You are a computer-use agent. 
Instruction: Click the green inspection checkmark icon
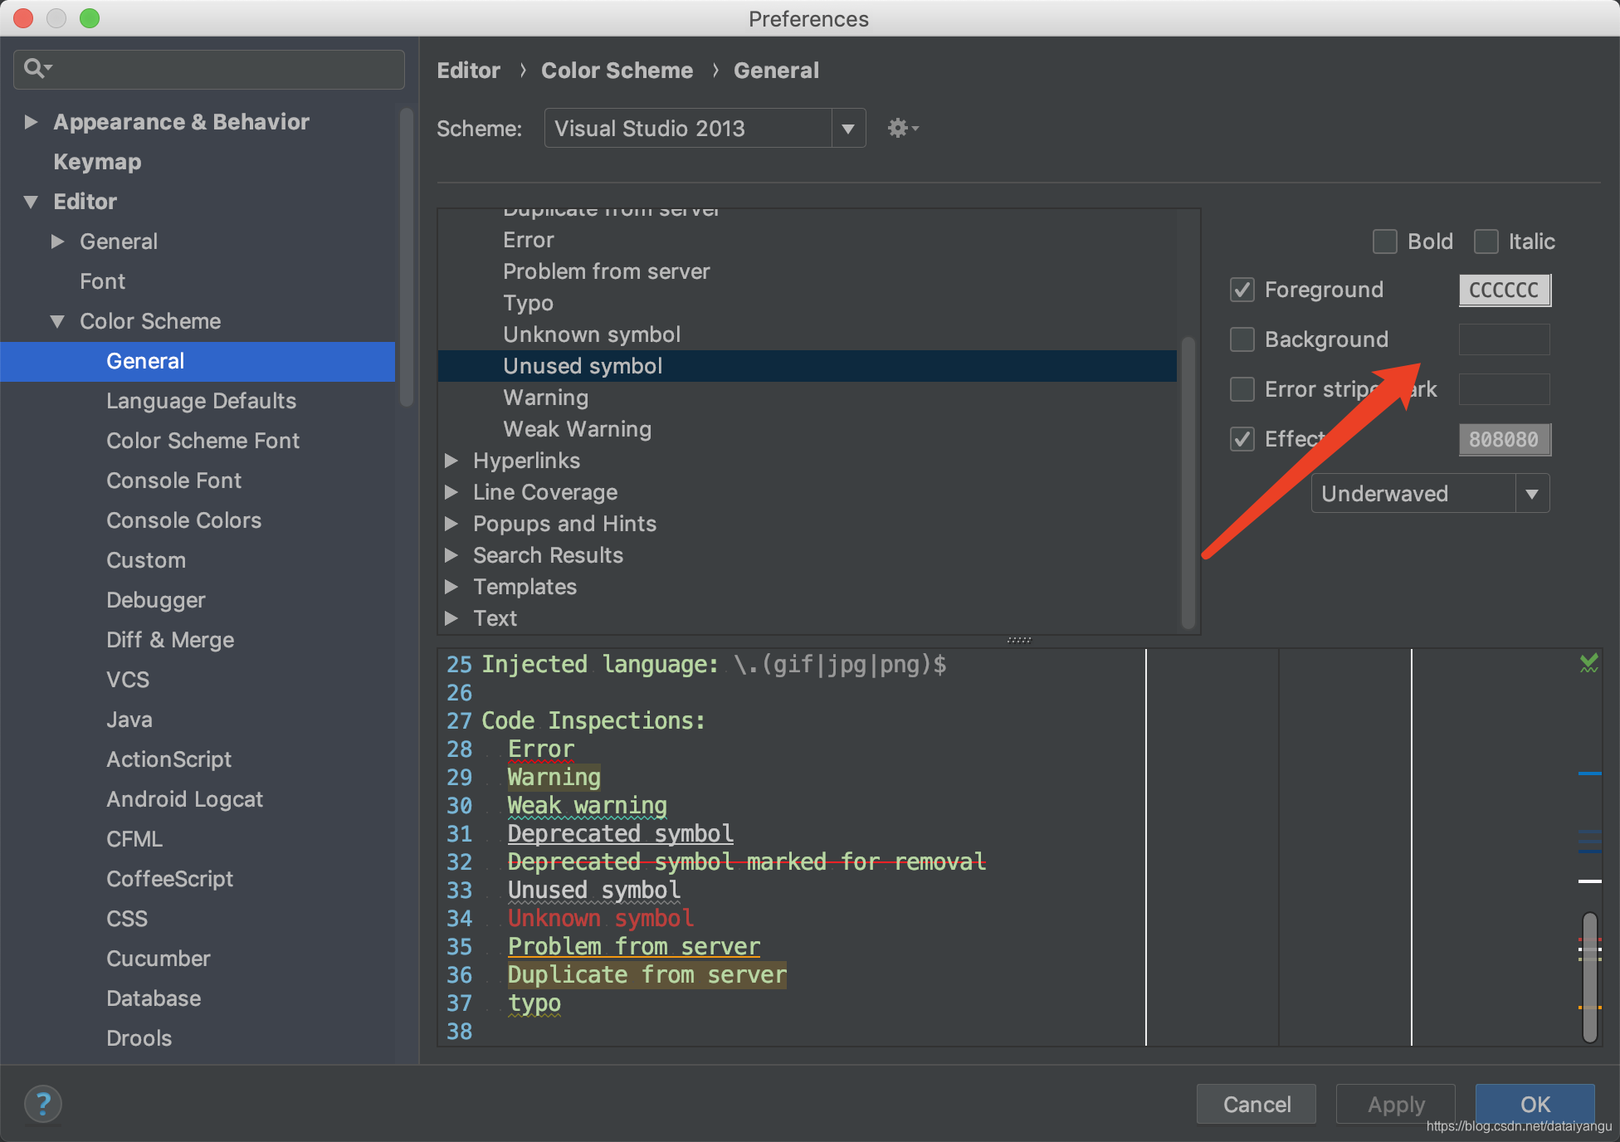(x=1588, y=663)
